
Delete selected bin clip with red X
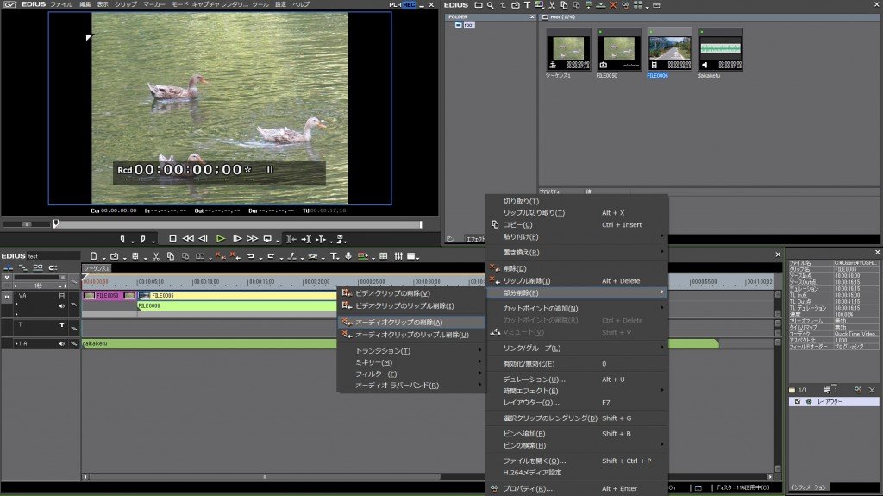(613, 5)
